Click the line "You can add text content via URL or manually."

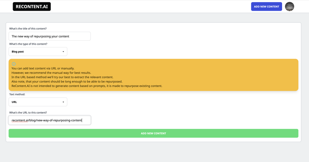[x=43, y=68]
